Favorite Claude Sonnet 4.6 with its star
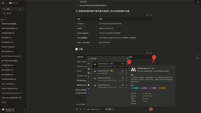The image size is (201, 113). coord(126,78)
